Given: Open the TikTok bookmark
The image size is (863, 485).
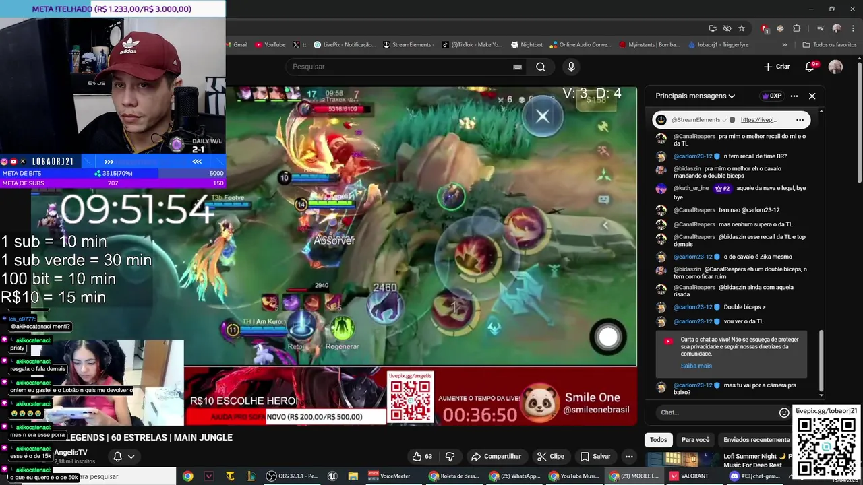Looking at the screenshot, I should (x=472, y=45).
